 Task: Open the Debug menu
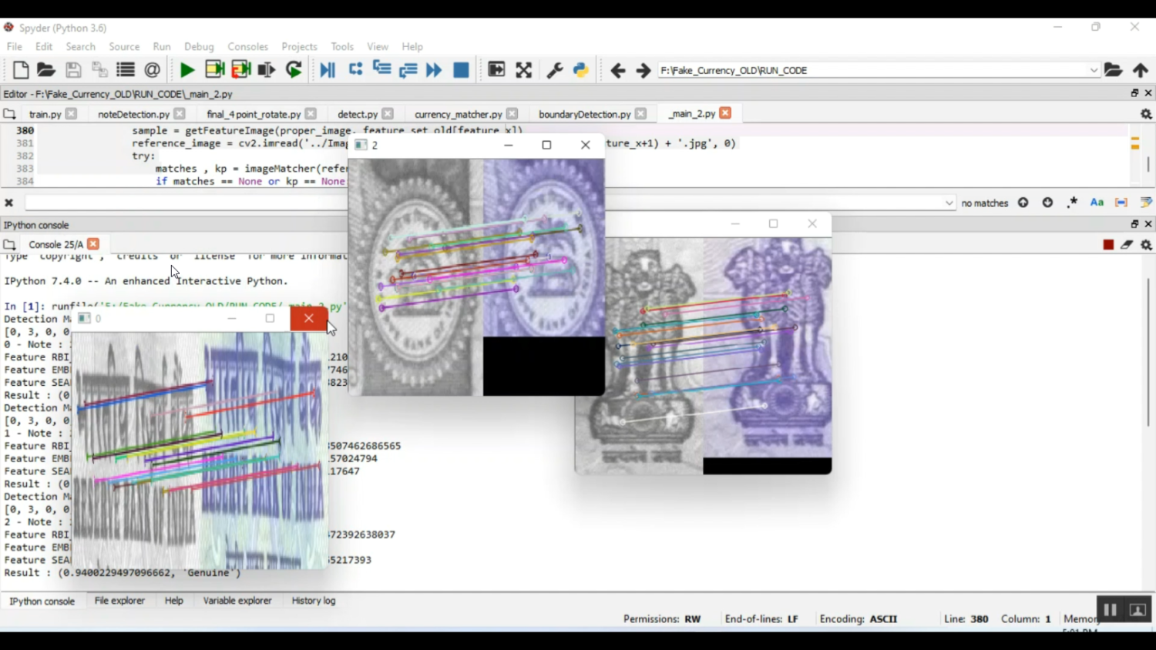[x=199, y=47]
